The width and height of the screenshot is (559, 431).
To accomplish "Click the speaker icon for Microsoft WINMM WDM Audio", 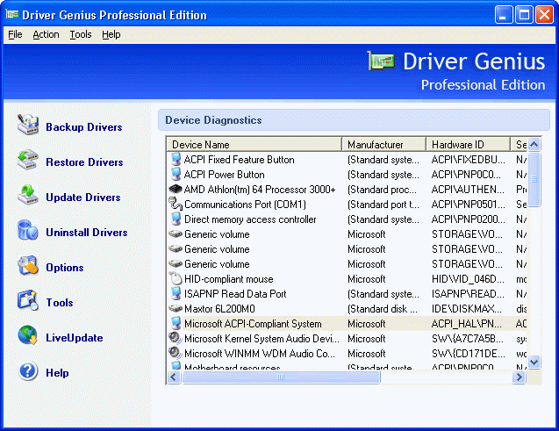I will point(176,353).
